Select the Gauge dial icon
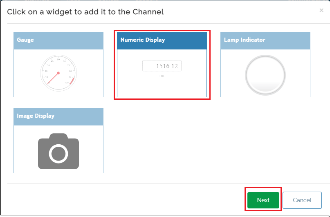 [58, 73]
